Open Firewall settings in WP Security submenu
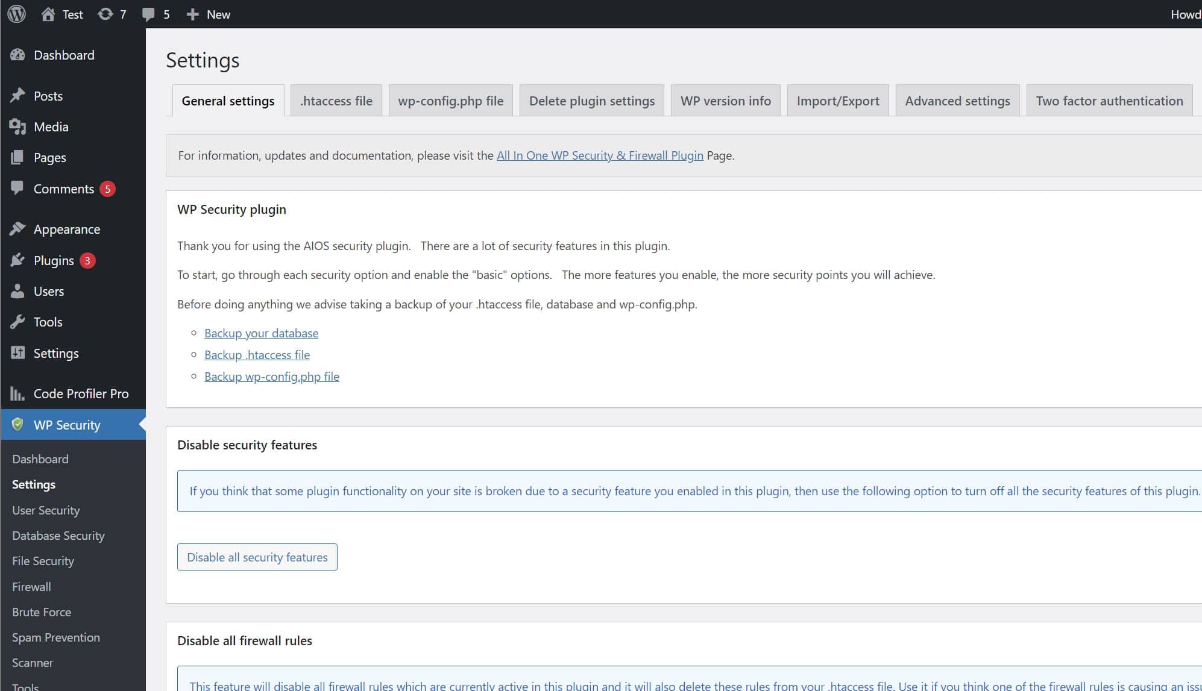This screenshot has width=1202, height=691. pyautogui.click(x=31, y=586)
